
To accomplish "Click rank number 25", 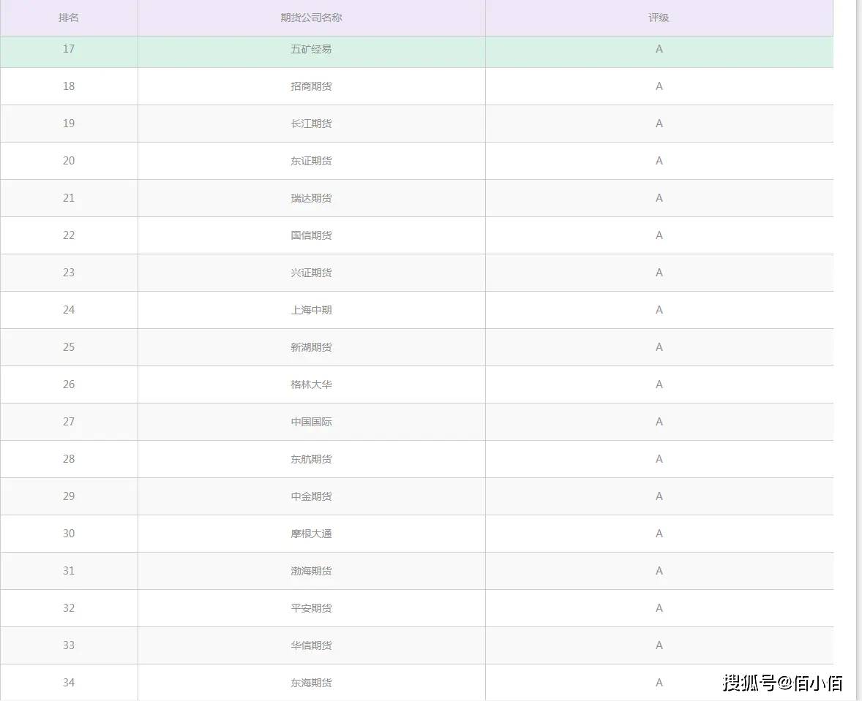I will point(69,347).
